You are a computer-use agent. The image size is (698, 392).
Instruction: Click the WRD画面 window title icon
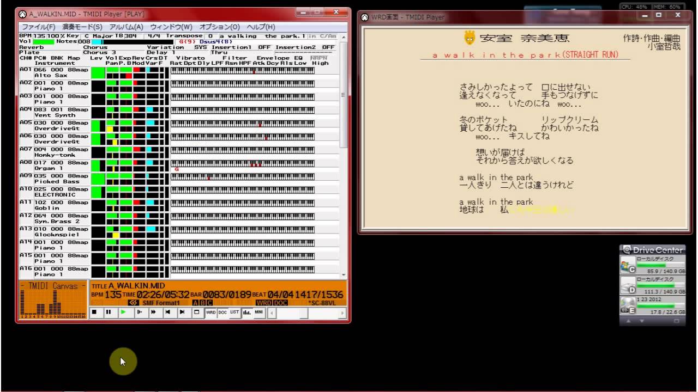click(x=366, y=17)
